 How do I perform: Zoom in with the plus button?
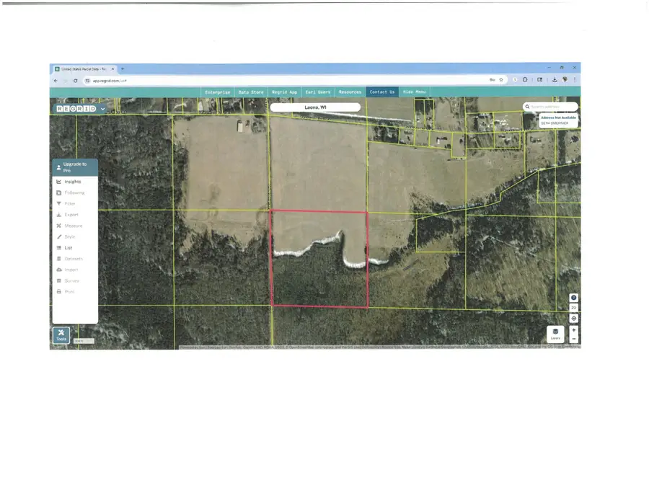[x=573, y=329]
